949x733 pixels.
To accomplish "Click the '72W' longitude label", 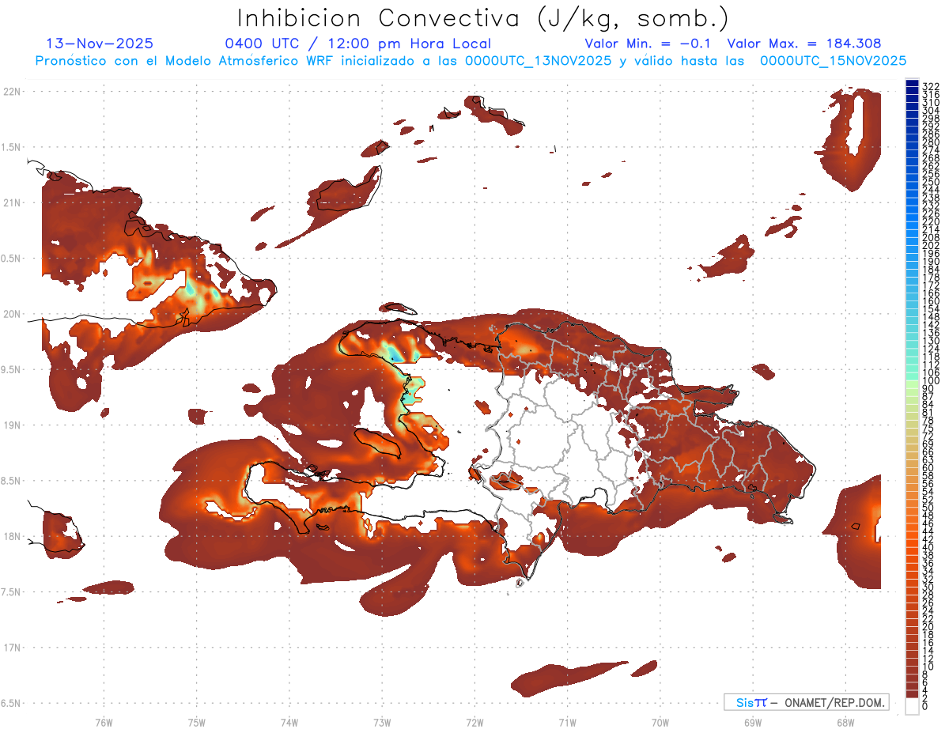I will pos(475,722).
